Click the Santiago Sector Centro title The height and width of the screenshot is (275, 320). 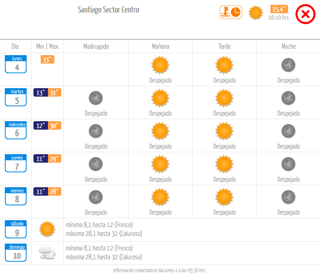[x=108, y=10]
